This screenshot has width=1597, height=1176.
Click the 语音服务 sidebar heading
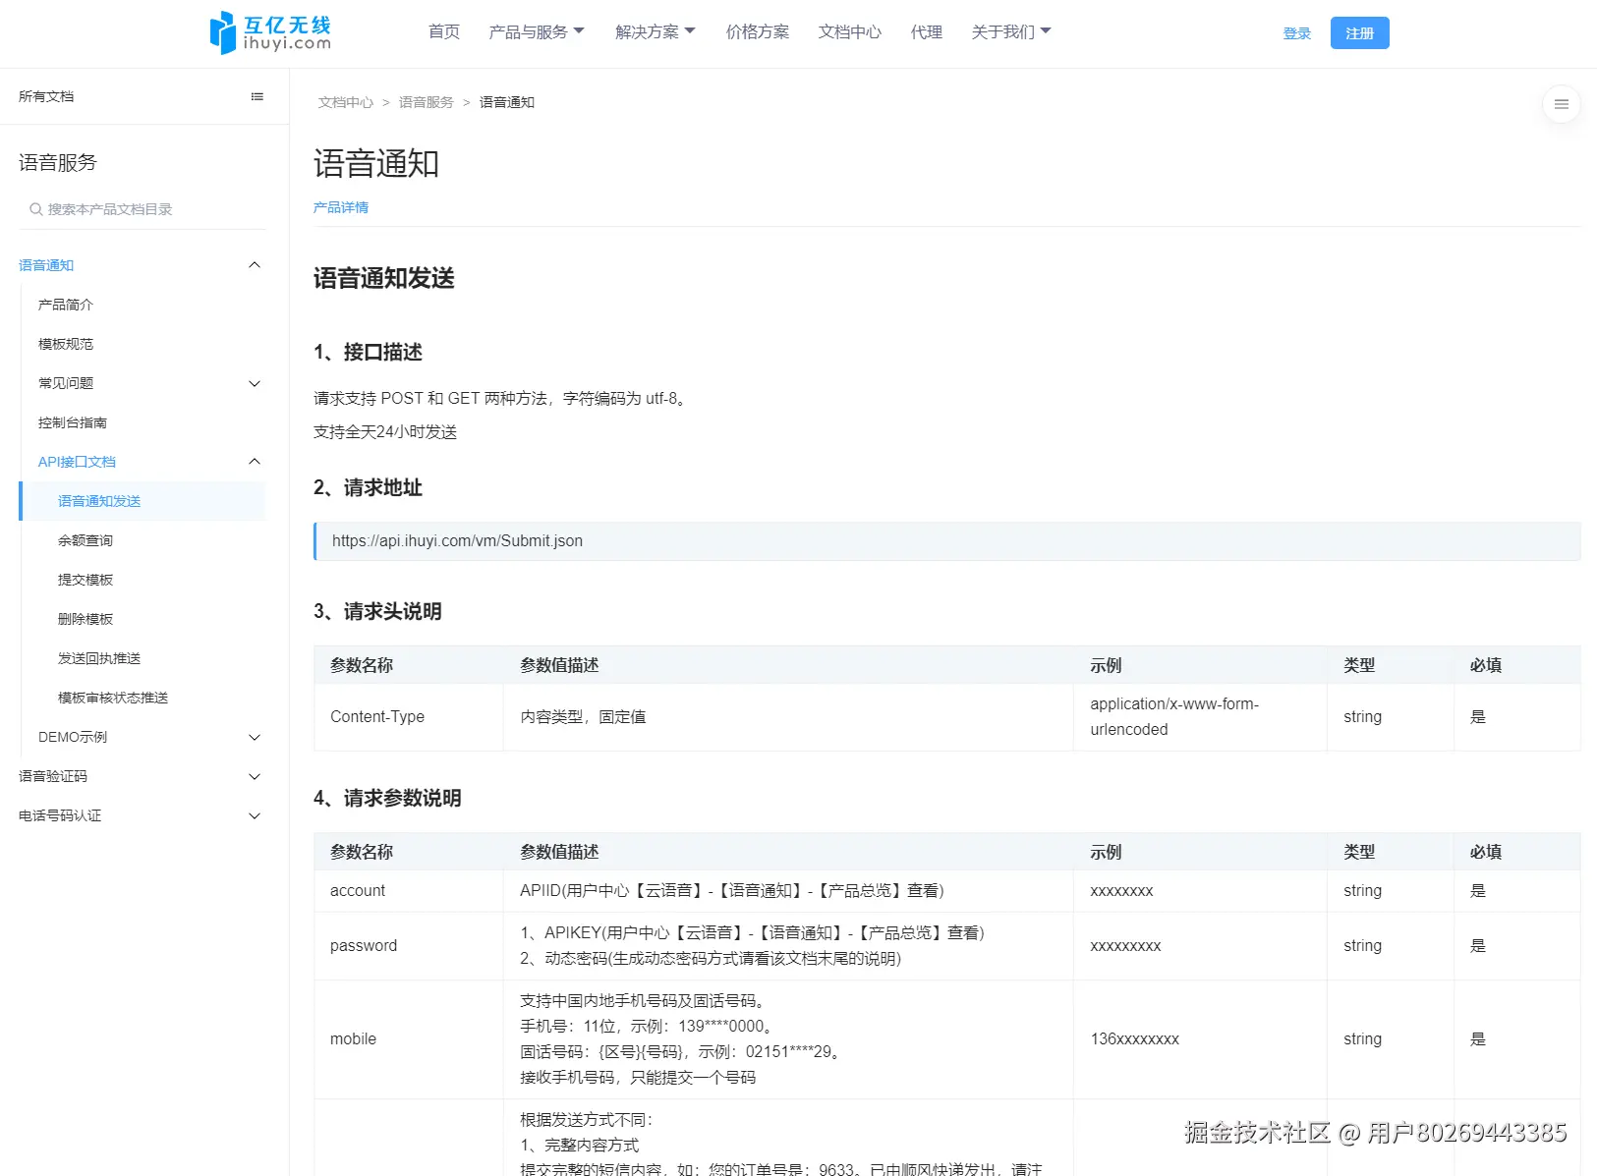(x=58, y=163)
